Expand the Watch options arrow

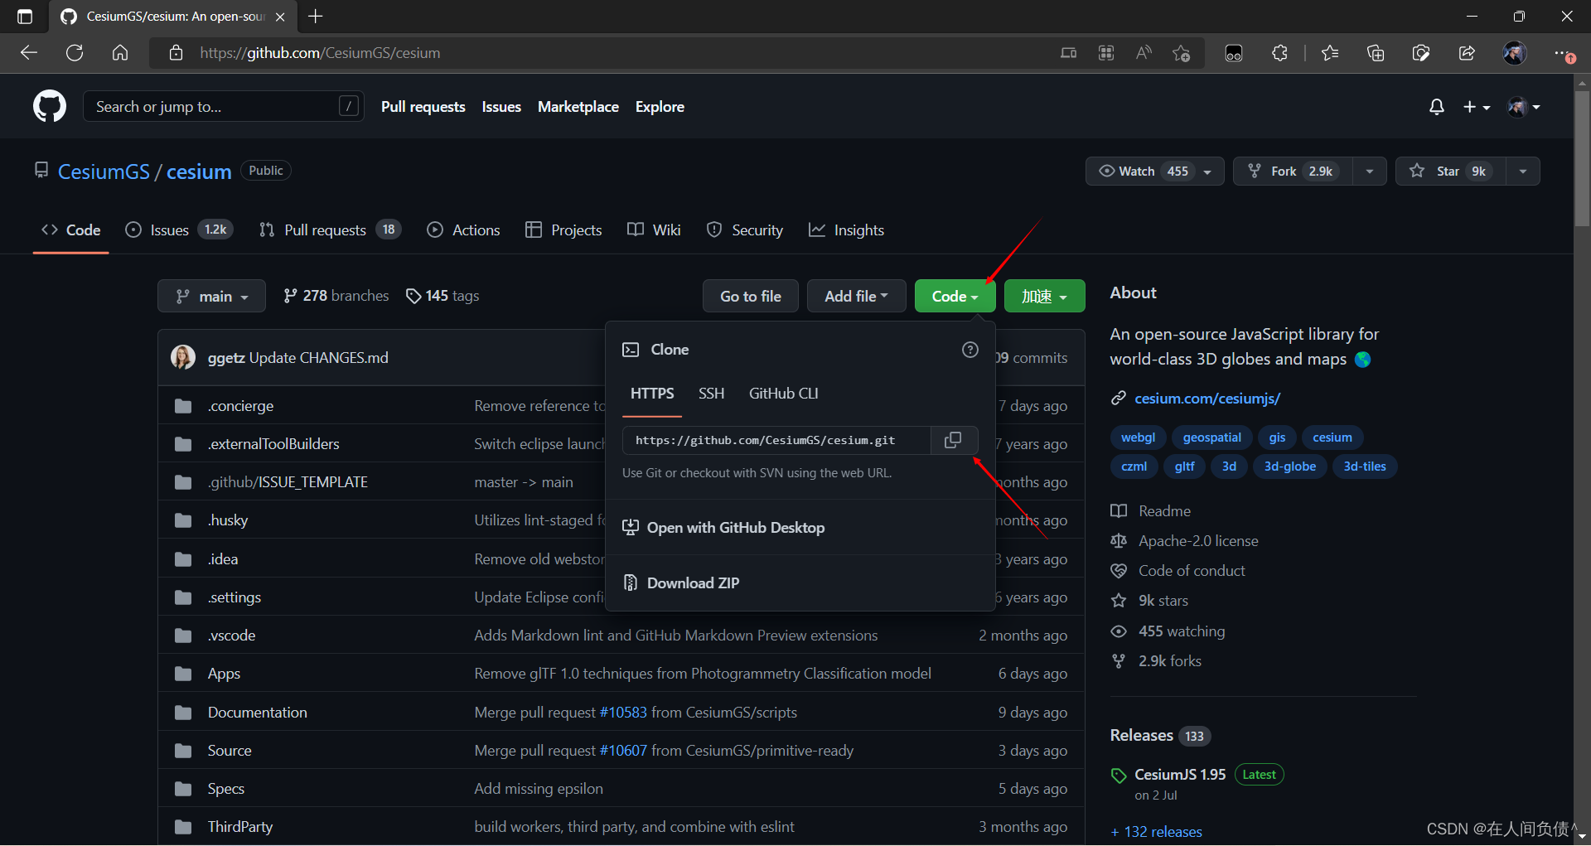[x=1207, y=172]
